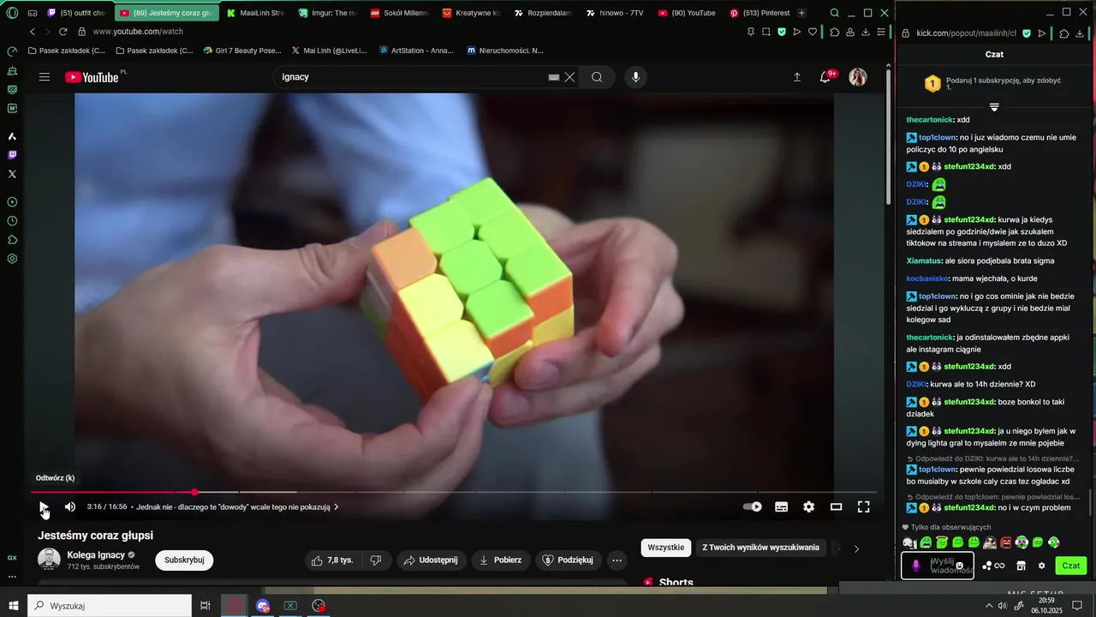Click Windows taskbar search box 'Wyszukaj'
The width and height of the screenshot is (1096, 617).
coord(110,606)
